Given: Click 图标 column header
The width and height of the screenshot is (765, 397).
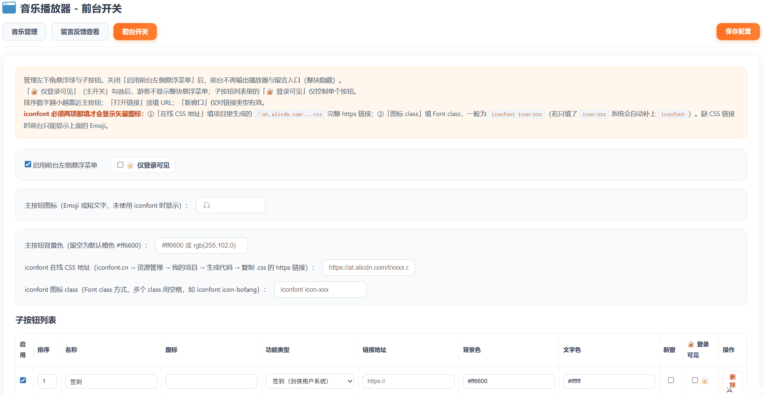Looking at the screenshot, I should coord(171,350).
